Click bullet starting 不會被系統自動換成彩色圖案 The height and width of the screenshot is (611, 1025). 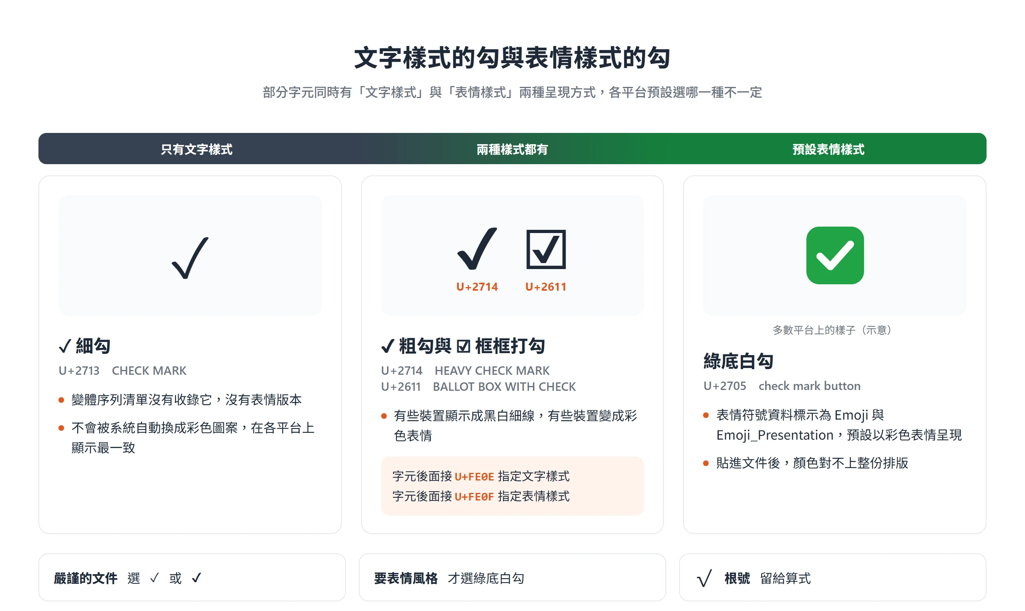click(x=193, y=438)
